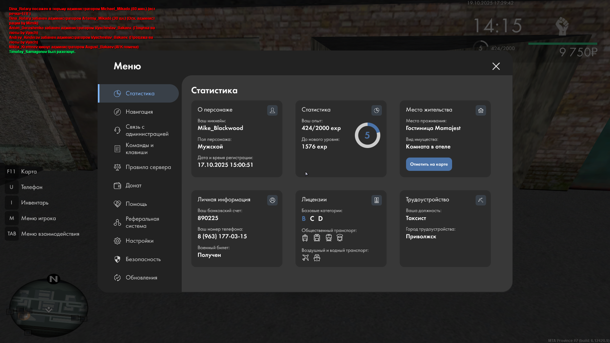The image size is (610, 343).
Task: Click the user circle icon in Личная информация
Action: pos(272,200)
